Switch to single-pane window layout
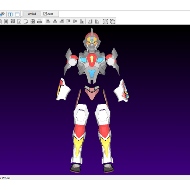The height and width of the screenshot is (190, 190). pyautogui.click(x=17, y=14)
